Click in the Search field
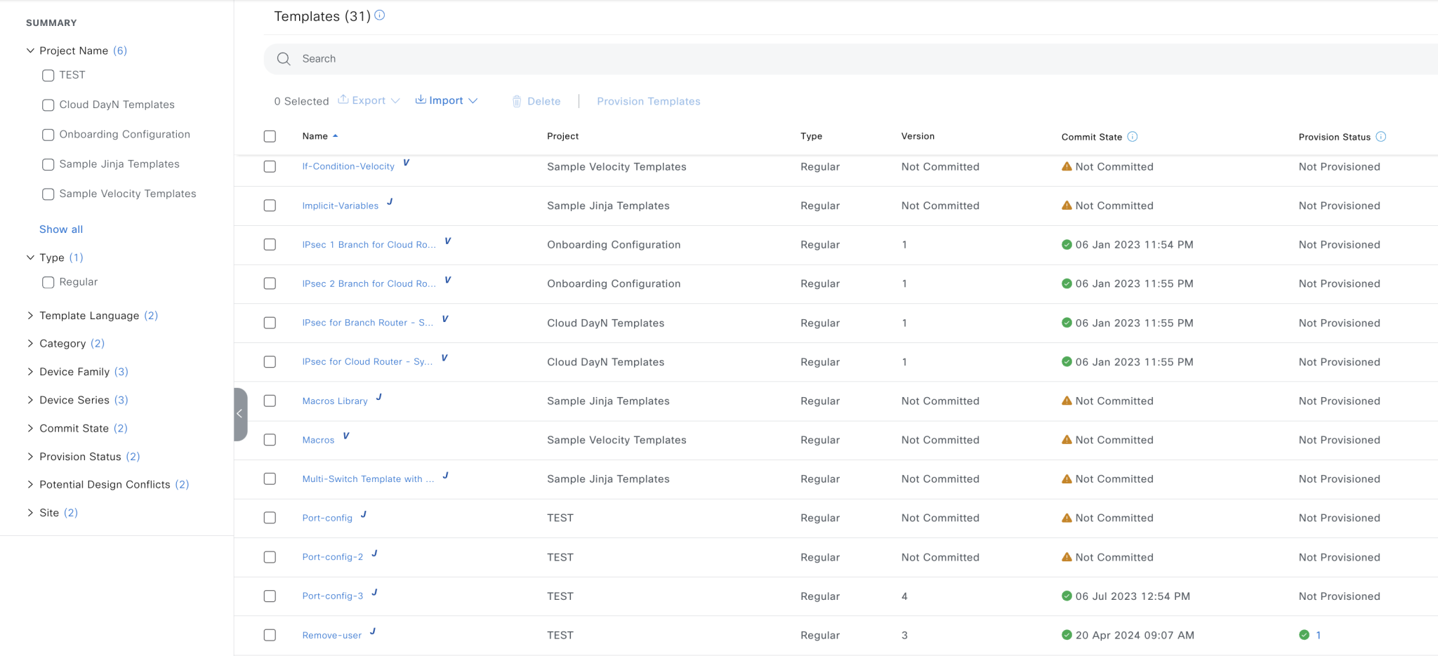Screen dimensions: 1438x656 click(850, 59)
